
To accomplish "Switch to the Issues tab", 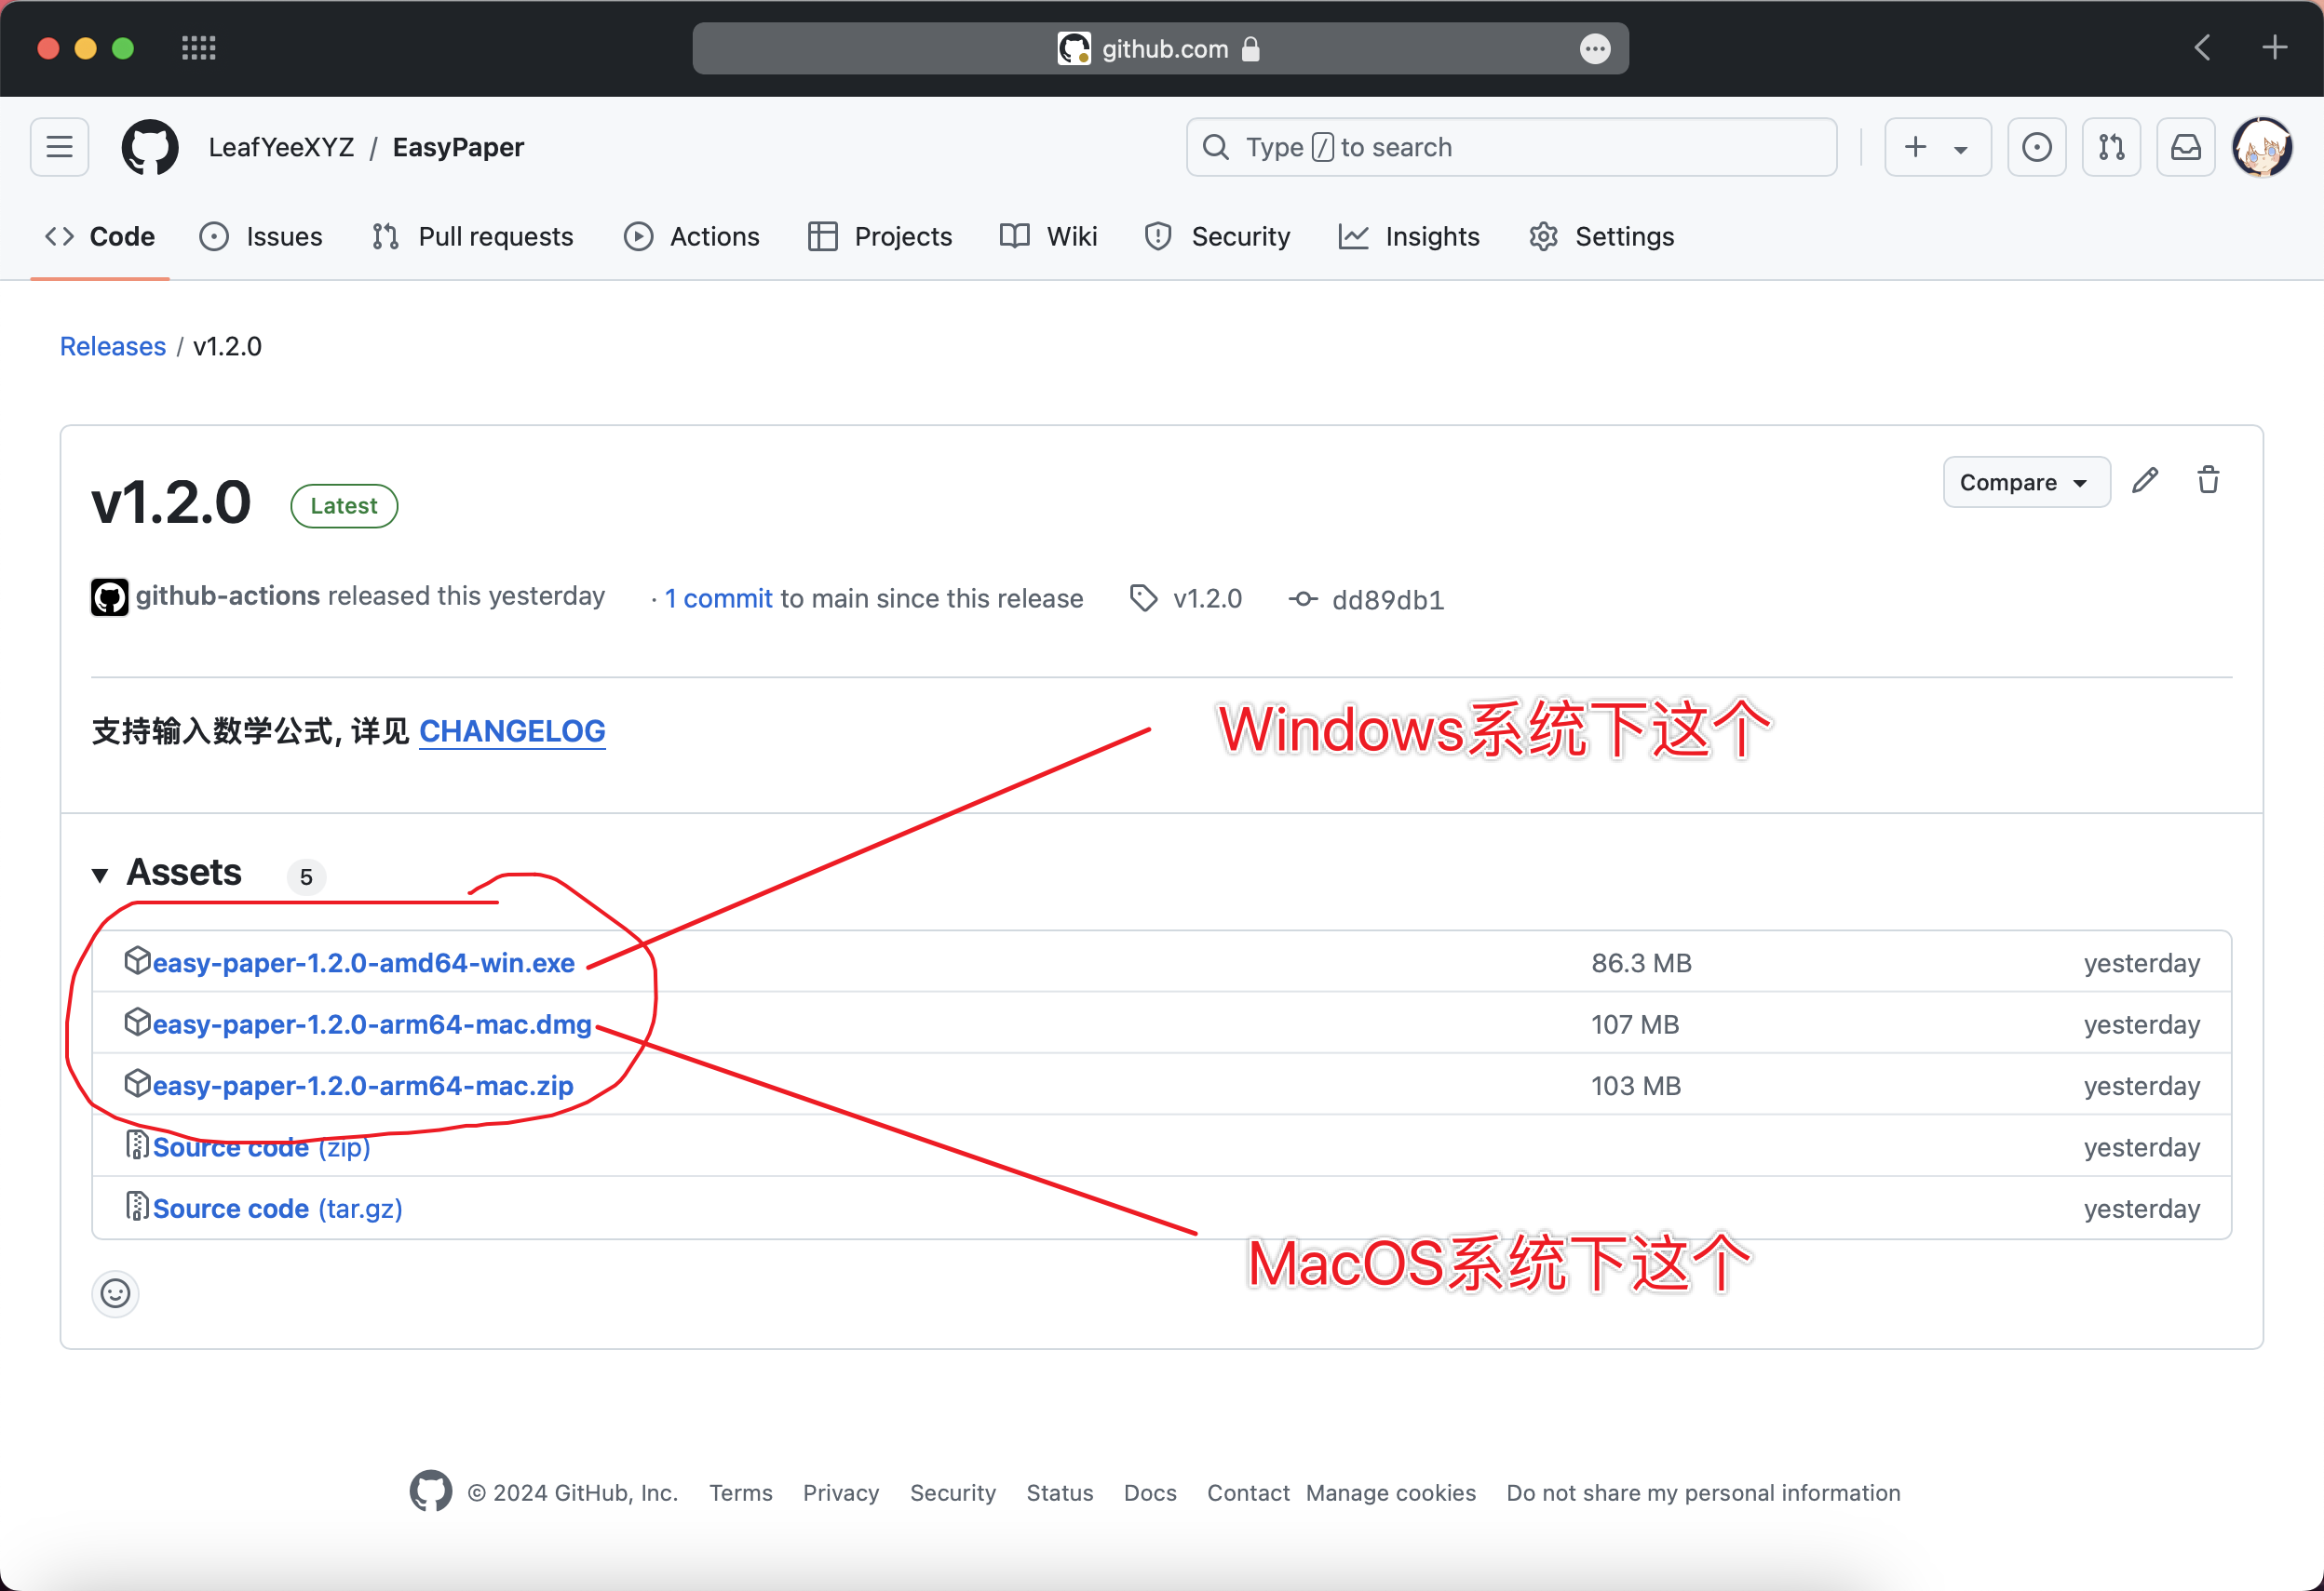I will [x=261, y=237].
